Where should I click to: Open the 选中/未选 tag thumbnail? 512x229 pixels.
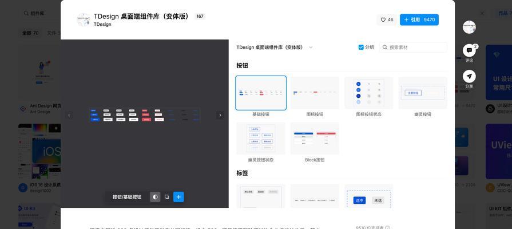tap(368, 196)
